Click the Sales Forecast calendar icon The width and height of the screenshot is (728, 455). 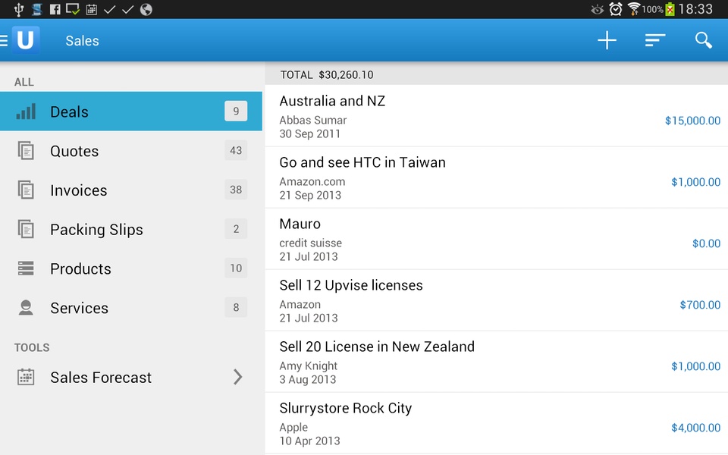(x=26, y=377)
